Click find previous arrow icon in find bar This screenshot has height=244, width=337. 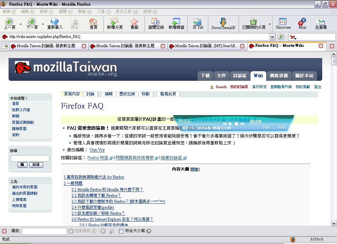tap(103, 231)
